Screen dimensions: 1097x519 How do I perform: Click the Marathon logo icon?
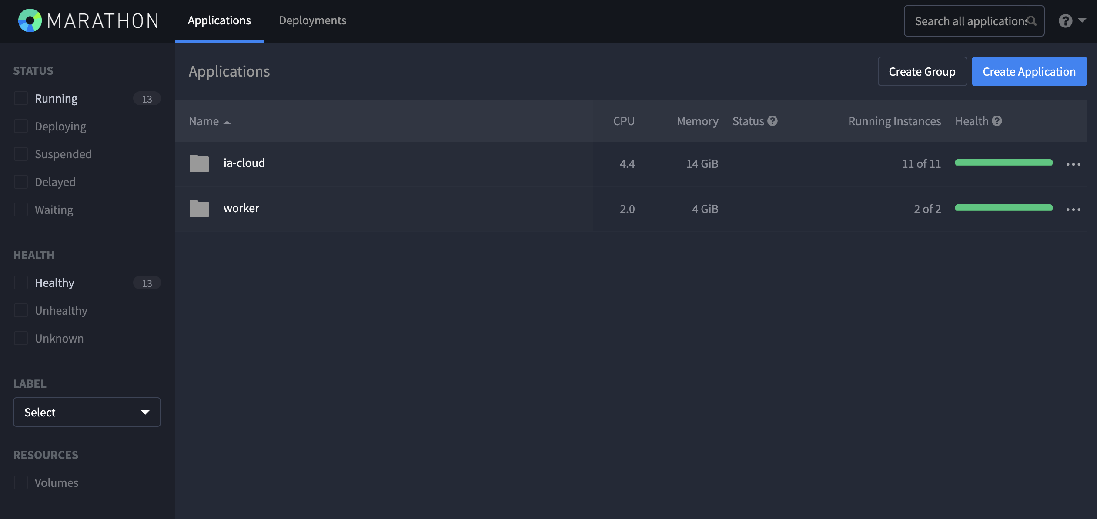click(x=30, y=20)
